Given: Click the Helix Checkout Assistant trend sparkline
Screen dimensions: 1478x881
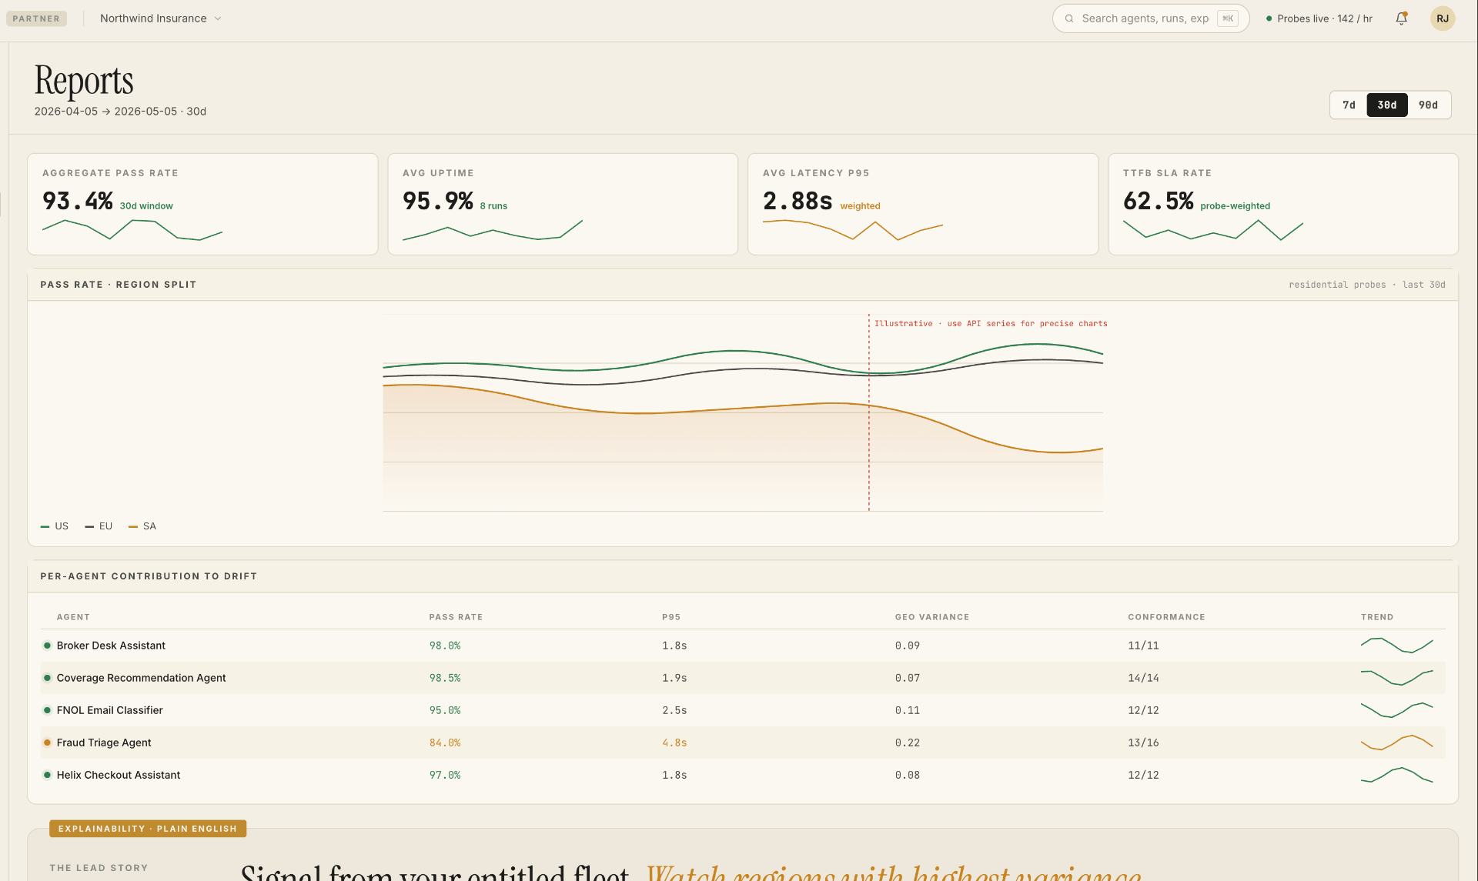Looking at the screenshot, I should (1397, 775).
